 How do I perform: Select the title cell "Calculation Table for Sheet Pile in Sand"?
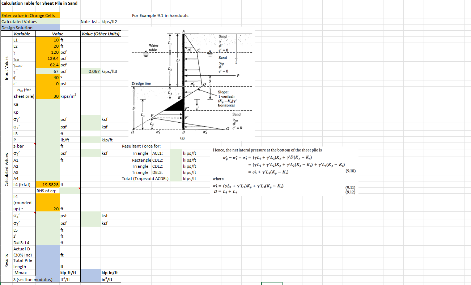tap(39, 3)
